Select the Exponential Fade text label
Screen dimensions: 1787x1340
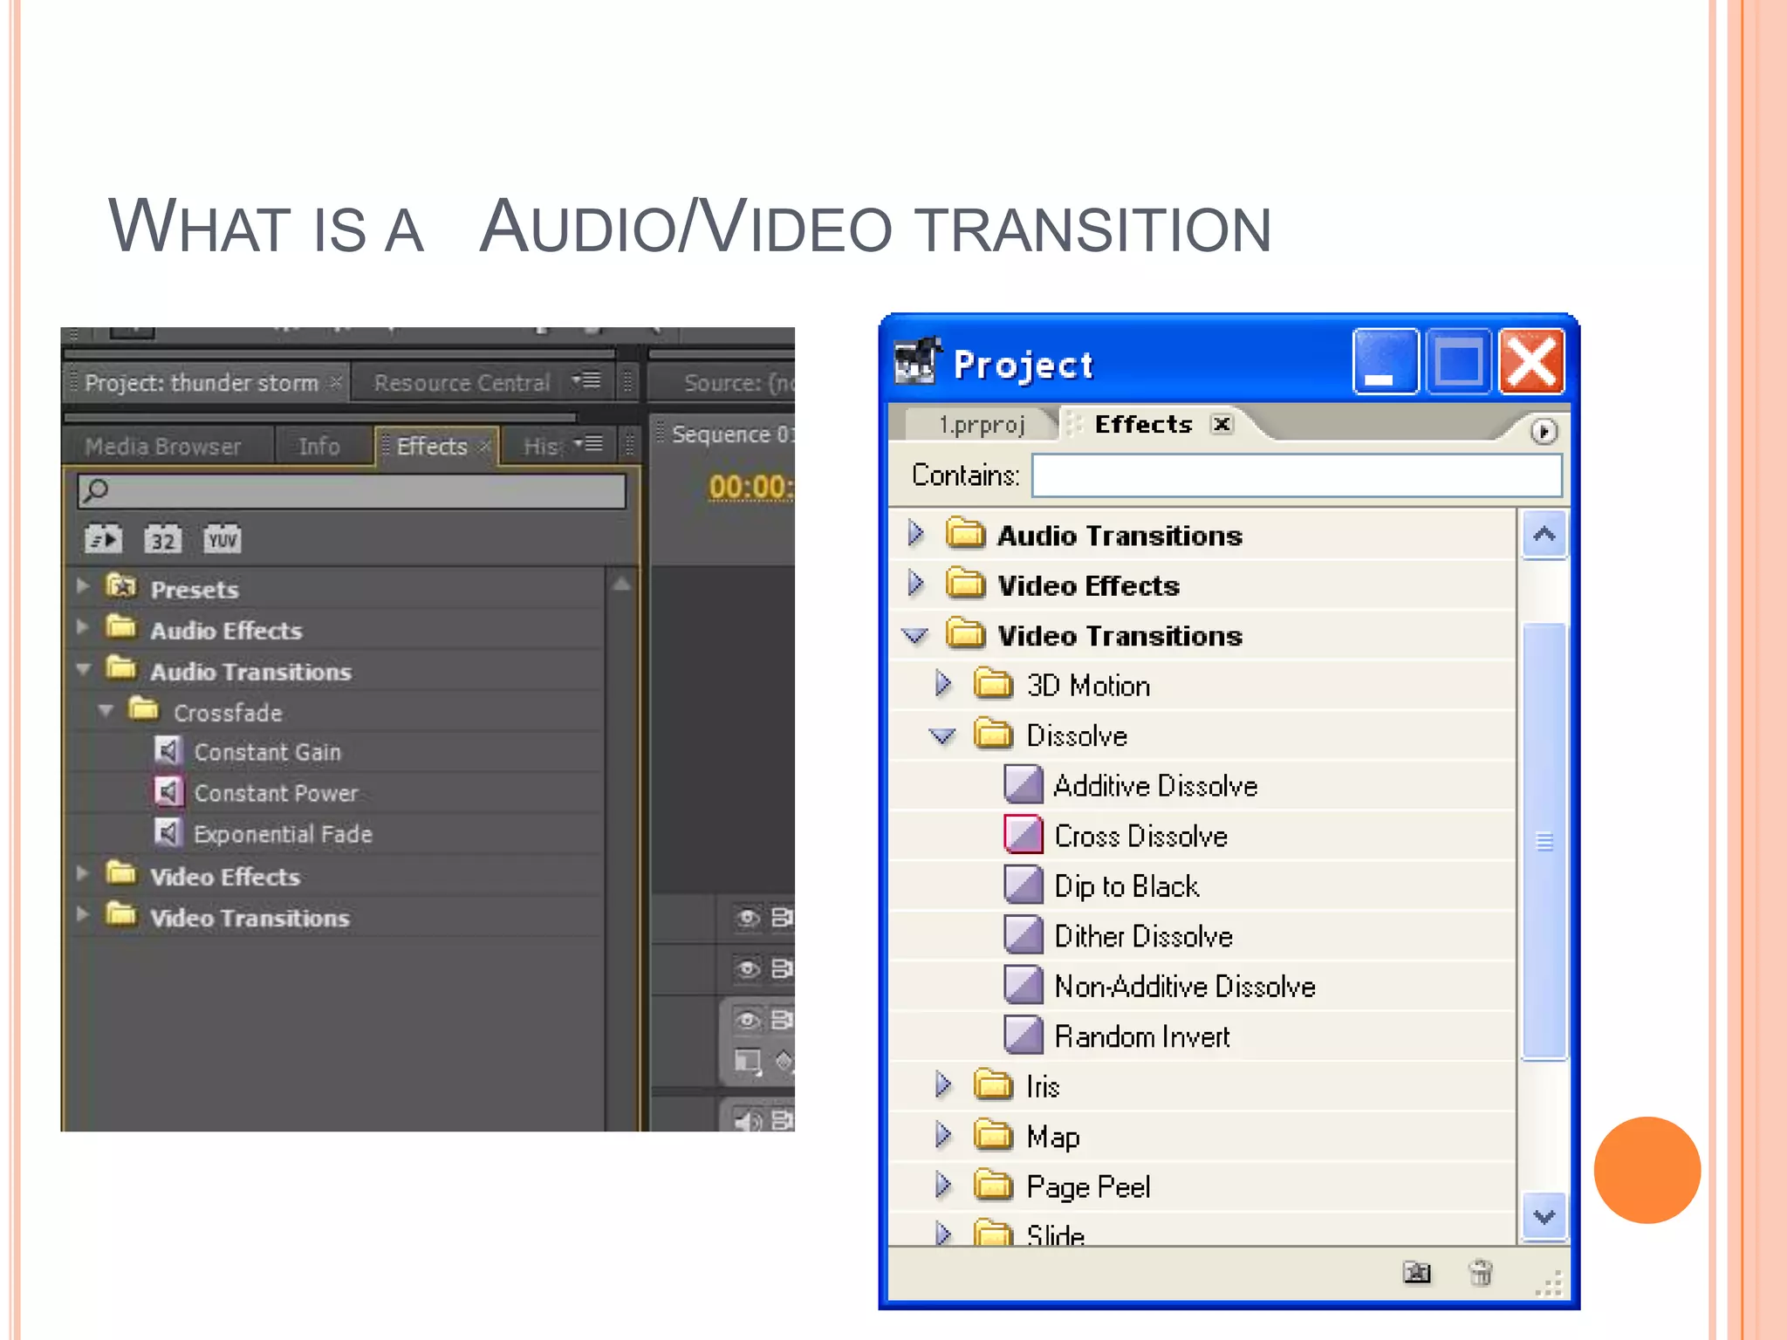pyautogui.click(x=283, y=834)
